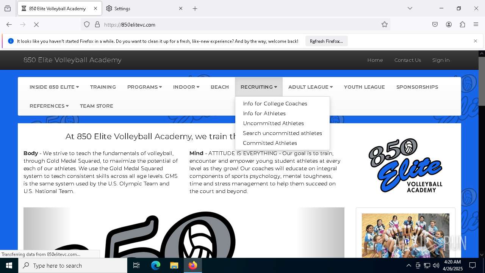Screen dimensions: 485x273
Task: Open tracking protection shield icon
Action: [x=87, y=25]
